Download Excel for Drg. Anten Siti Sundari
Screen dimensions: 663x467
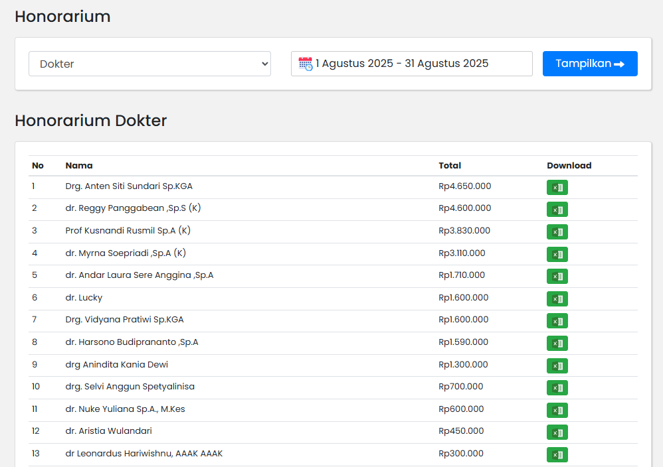click(x=557, y=188)
